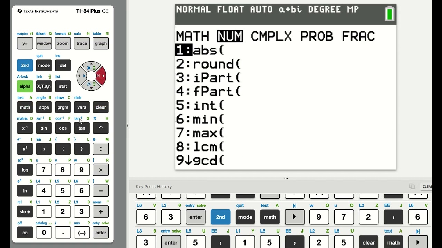The image size is (442, 248).
Task: Open the stat menu key
Action: (63, 86)
